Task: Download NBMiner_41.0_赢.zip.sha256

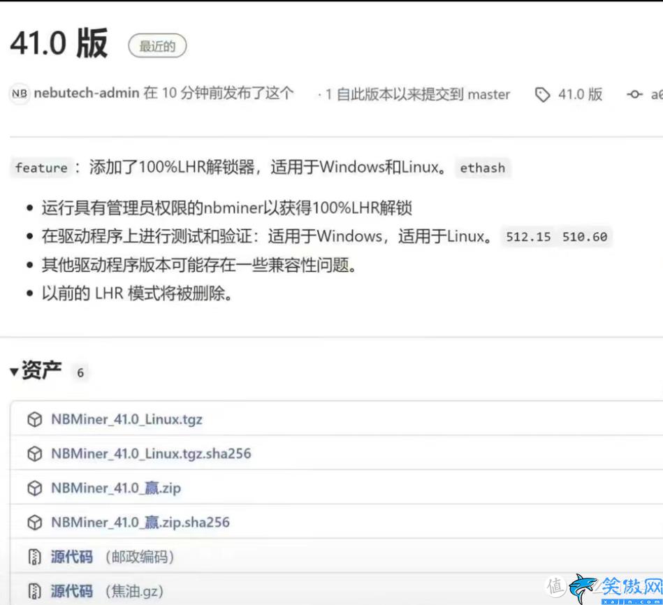Action: (140, 523)
